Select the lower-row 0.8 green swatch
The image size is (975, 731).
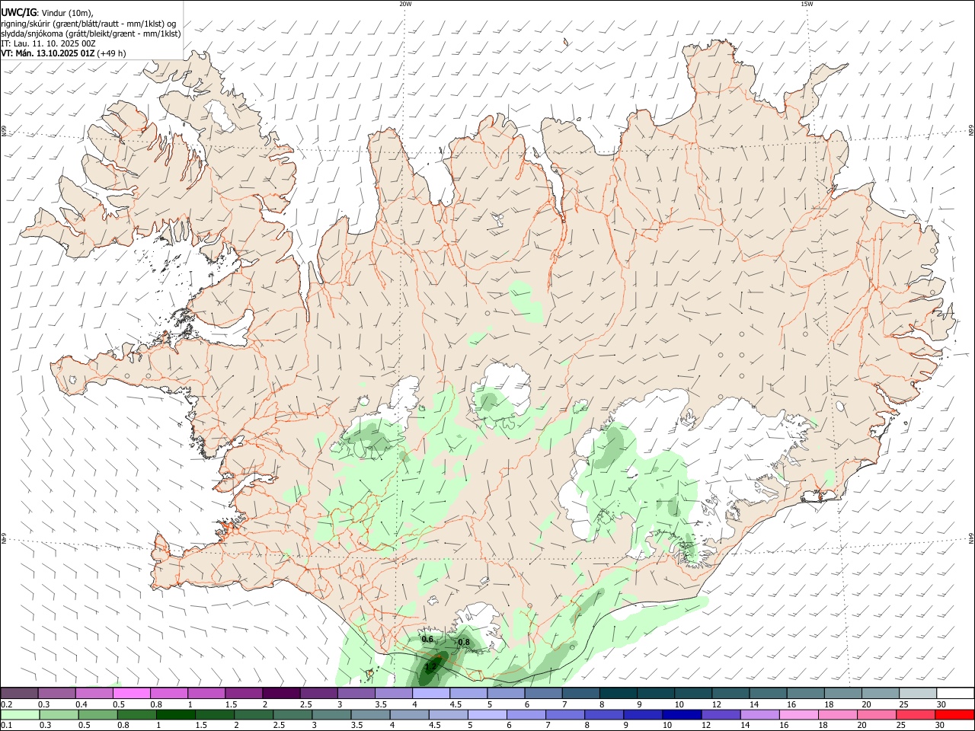click(136, 715)
